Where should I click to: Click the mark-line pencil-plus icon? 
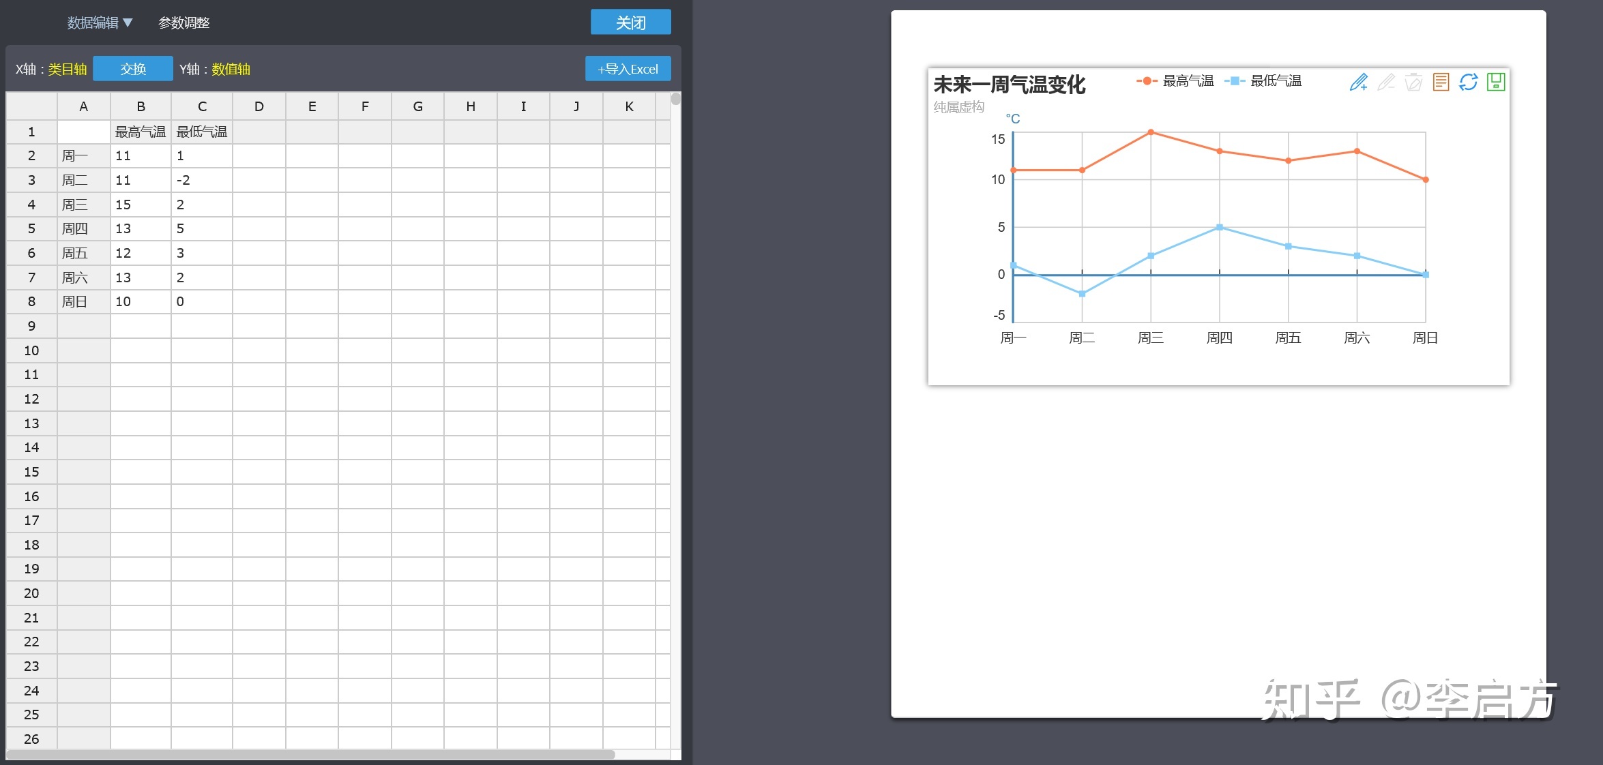(1358, 82)
